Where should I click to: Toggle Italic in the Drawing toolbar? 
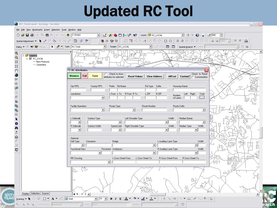pos(116,199)
